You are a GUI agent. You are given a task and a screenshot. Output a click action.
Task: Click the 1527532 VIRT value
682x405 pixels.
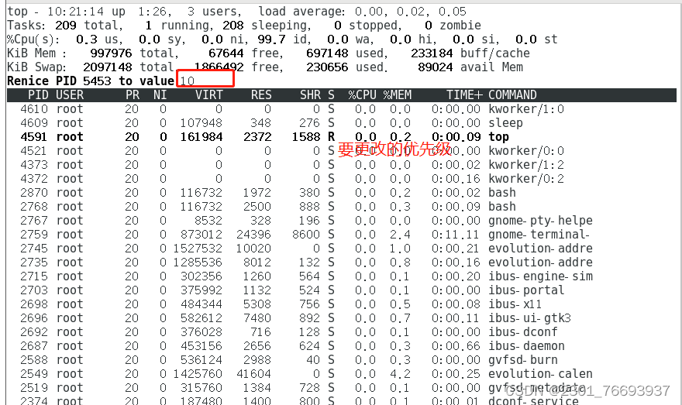click(198, 248)
